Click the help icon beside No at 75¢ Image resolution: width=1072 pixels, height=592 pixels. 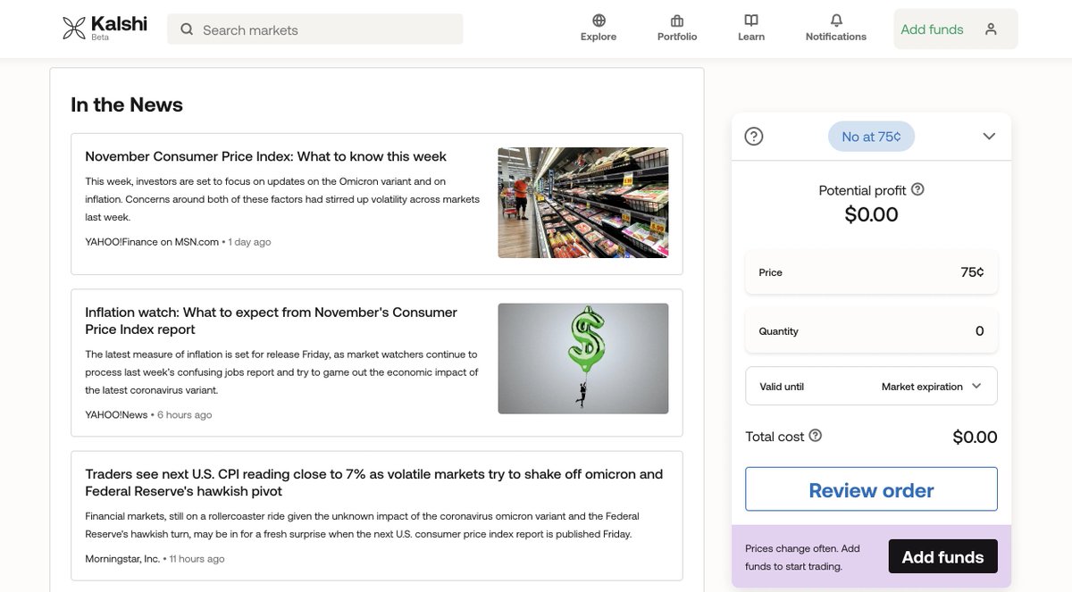tap(754, 137)
